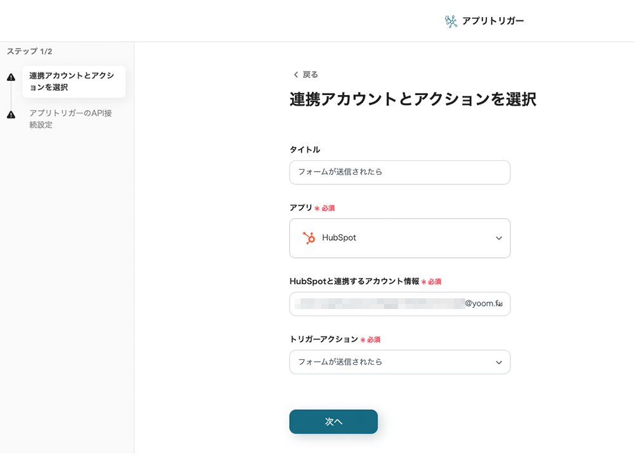
Task: Click warning icon beside API接続設定 step
Action: point(11,115)
